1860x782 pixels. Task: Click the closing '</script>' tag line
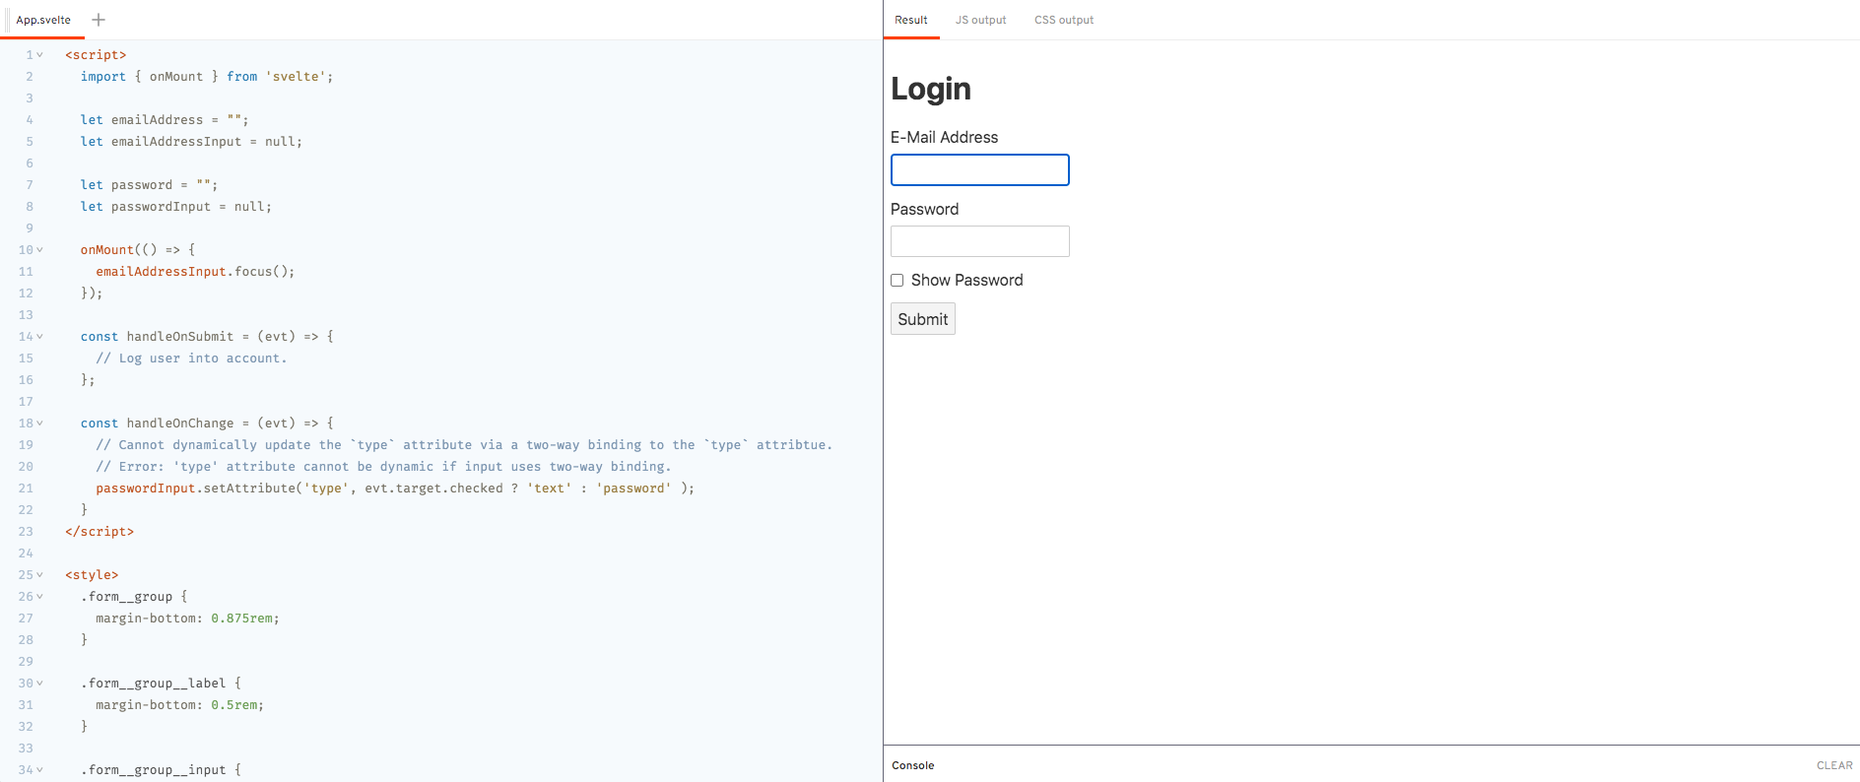[x=100, y=532]
